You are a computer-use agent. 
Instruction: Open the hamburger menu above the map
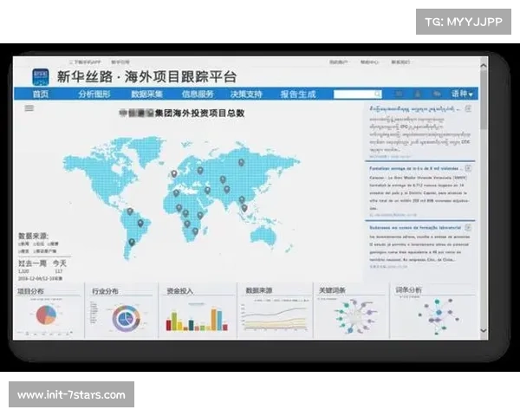[29, 108]
